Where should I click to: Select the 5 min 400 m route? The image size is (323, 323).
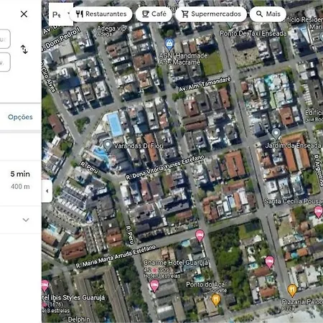(20, 180)
